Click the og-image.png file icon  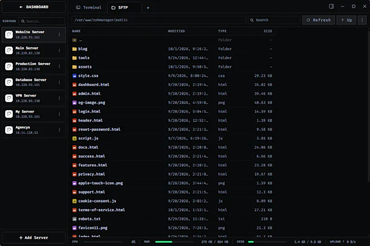pyautogui.click(x=74, y=103)
